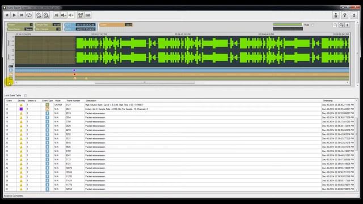Click the waveform horizontal scrollbar thumb
This screenshot has height=204, width=363.
145,82
